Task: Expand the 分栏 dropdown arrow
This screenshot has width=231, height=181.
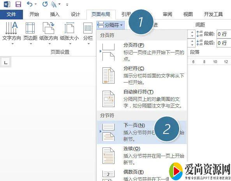Action: pyautogui.click(x=88, y=44)
